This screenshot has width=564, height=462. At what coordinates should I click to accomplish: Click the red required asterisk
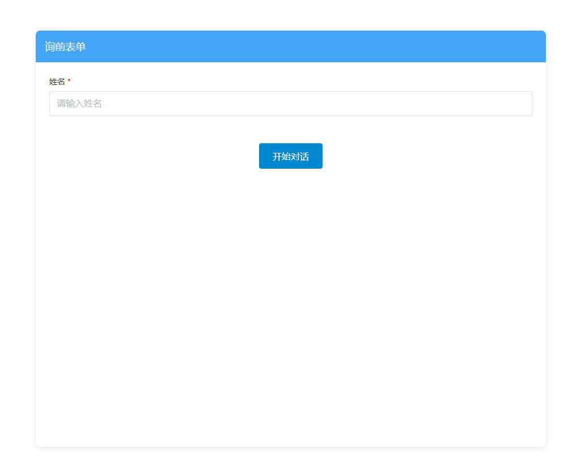click(x=69, y=82)
